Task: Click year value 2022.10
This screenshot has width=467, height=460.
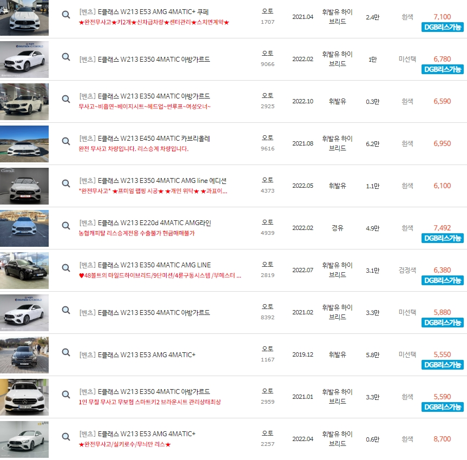Action: pos(302,101)
